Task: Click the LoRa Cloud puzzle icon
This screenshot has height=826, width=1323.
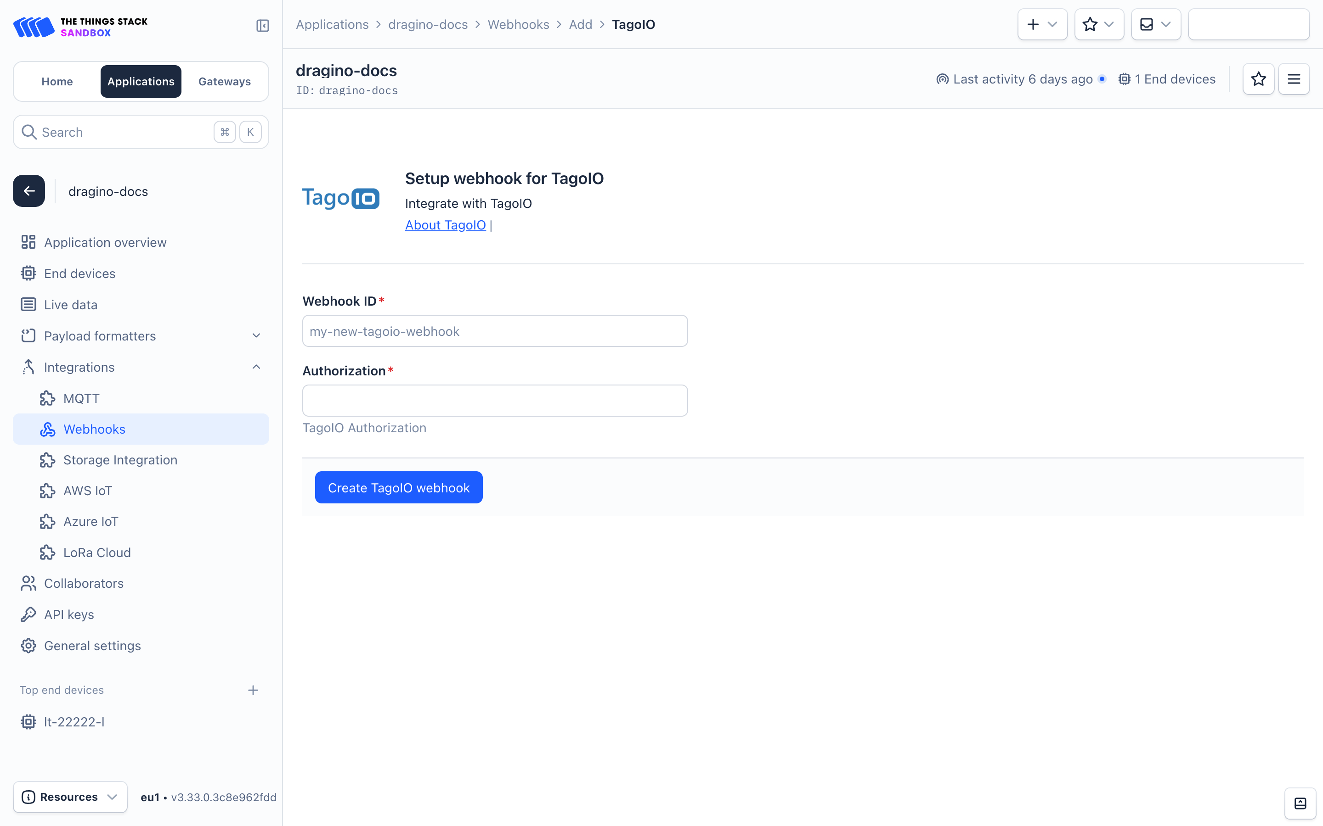Action: (x=48, y=553)
